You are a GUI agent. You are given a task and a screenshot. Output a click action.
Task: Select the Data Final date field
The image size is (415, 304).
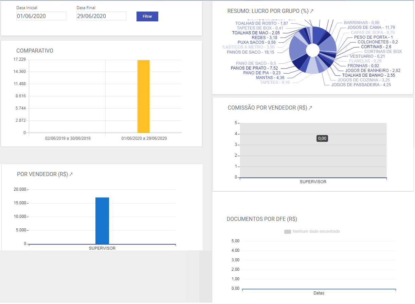point(101,16)
